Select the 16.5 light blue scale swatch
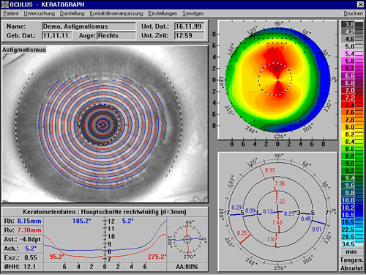Image resolution: width=366 pixels, height=275 pixels. [352, 222]
